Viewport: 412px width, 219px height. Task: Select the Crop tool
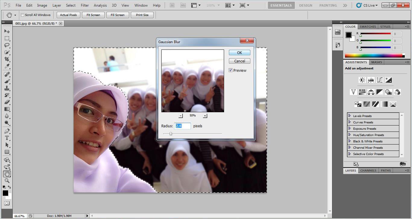click(7, 59)
